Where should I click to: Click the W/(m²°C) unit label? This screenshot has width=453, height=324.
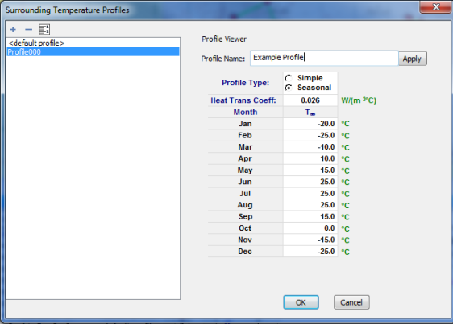(x=359, y=100)
